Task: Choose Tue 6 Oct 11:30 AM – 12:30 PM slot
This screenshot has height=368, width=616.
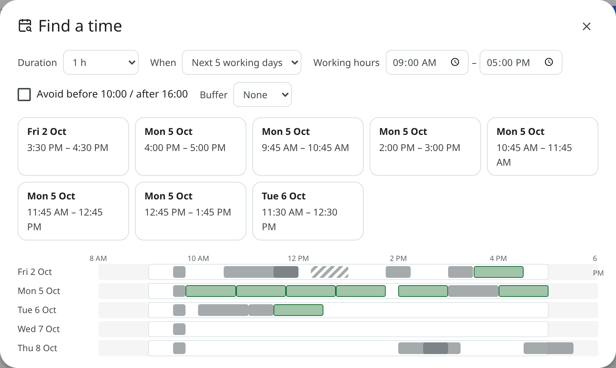Action: point(308,211)
